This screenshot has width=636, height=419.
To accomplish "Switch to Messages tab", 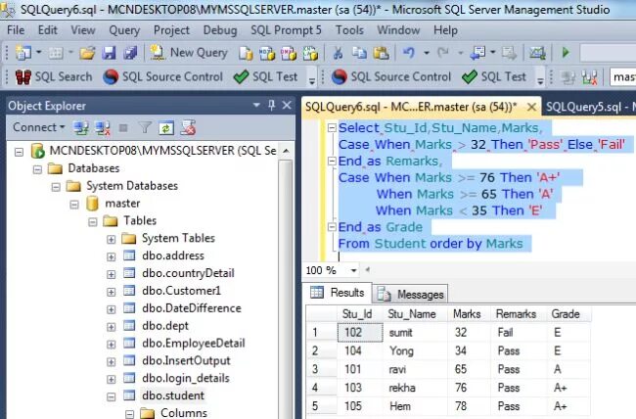I will tap(411, 294).
